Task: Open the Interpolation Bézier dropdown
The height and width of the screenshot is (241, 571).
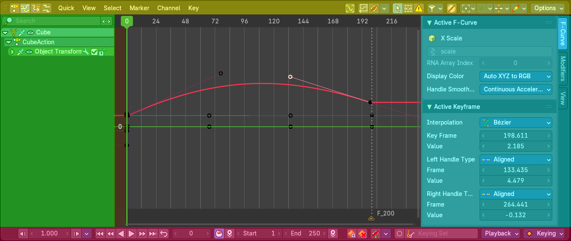Action: click(516, 122)
